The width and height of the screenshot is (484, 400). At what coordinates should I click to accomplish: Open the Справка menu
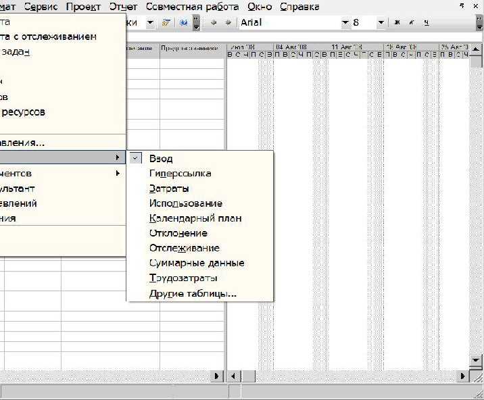point(298,7)
